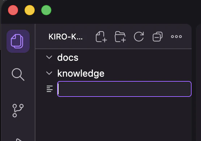Open the Explorer view in sidebar
Image resolution: width=201 pixels, height=141 pixels.
(x=18, y=41)
